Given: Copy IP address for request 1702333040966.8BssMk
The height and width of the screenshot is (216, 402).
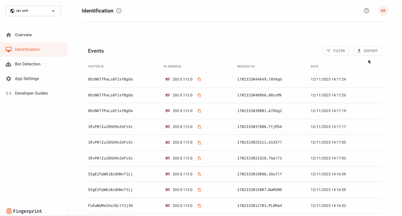Looking at the screenshot, I should coord(199,95).
